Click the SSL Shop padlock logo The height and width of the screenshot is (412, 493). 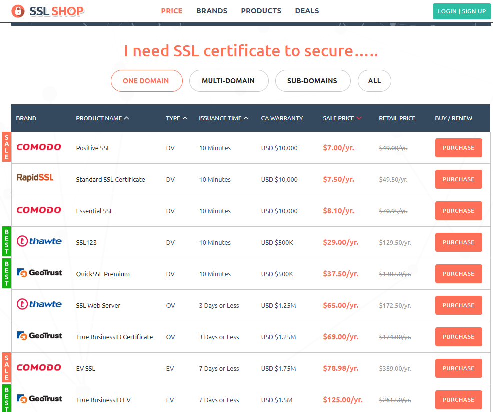[18, 11]
